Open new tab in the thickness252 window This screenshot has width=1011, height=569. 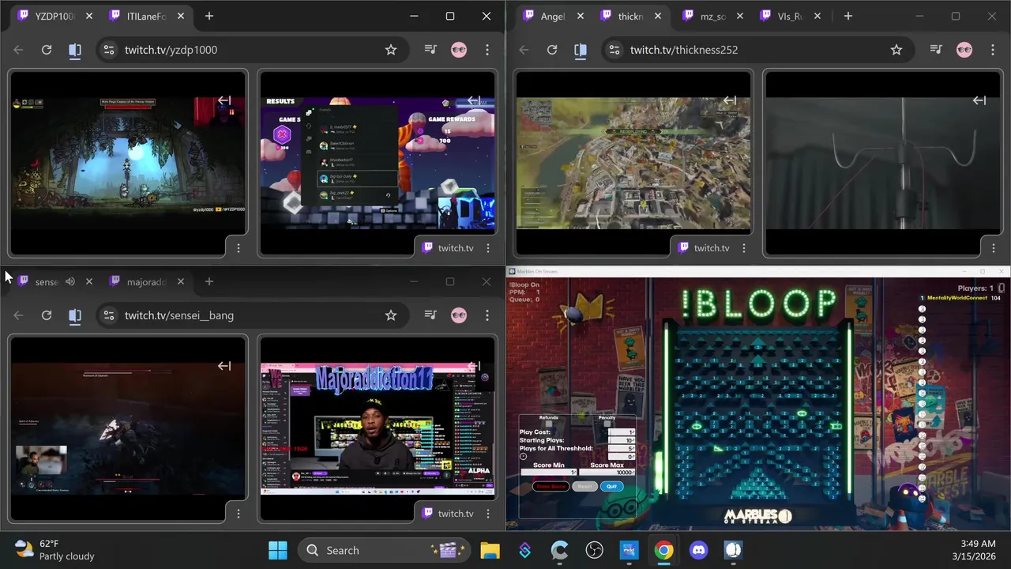click(x=848, y=16)
